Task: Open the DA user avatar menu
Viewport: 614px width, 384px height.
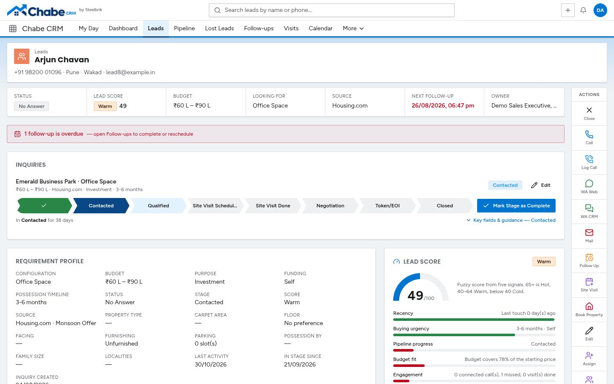Action: click(x=600, y=10)
